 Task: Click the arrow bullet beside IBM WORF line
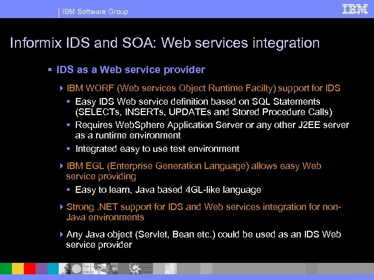coord(61,88)
